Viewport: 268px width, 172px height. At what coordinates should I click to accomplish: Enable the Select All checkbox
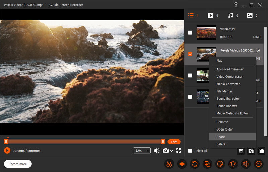point(190,151)
